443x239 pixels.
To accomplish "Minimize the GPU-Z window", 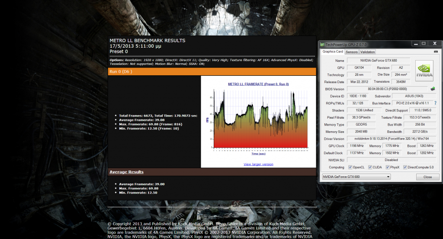I will click(x=416, y=44).
